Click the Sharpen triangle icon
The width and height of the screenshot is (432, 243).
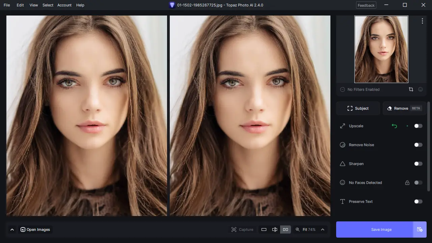point(343,164)
